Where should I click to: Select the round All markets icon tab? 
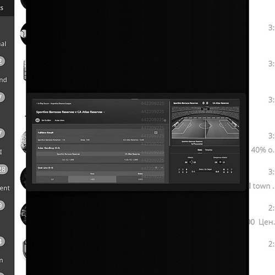(x=37, y=120)
